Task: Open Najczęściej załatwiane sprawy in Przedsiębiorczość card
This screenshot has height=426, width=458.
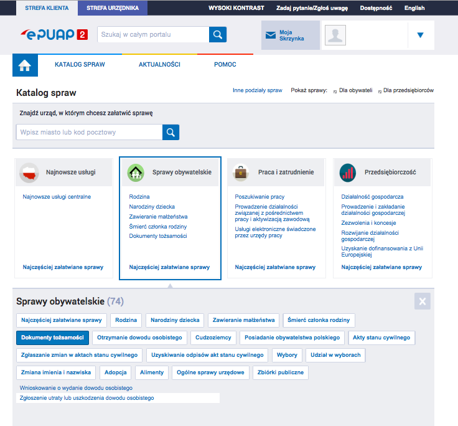Action: [x=381, y=267]
